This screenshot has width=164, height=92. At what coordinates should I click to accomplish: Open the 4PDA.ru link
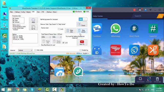pyautogui.click(x=79, y=53)
